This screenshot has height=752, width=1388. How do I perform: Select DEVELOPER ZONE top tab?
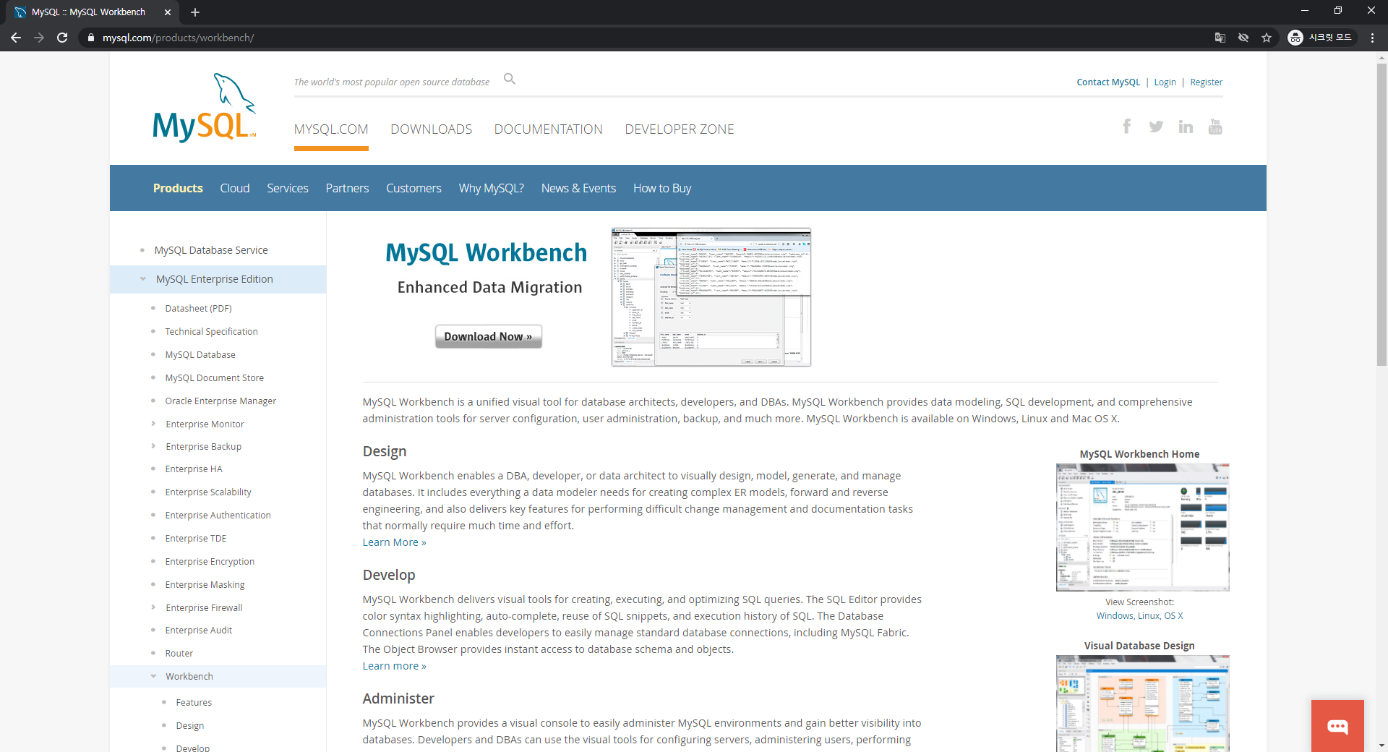click(680, 129)
